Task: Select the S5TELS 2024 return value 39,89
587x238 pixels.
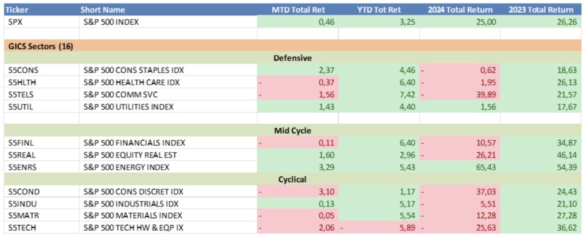Action: coord(485,94)
